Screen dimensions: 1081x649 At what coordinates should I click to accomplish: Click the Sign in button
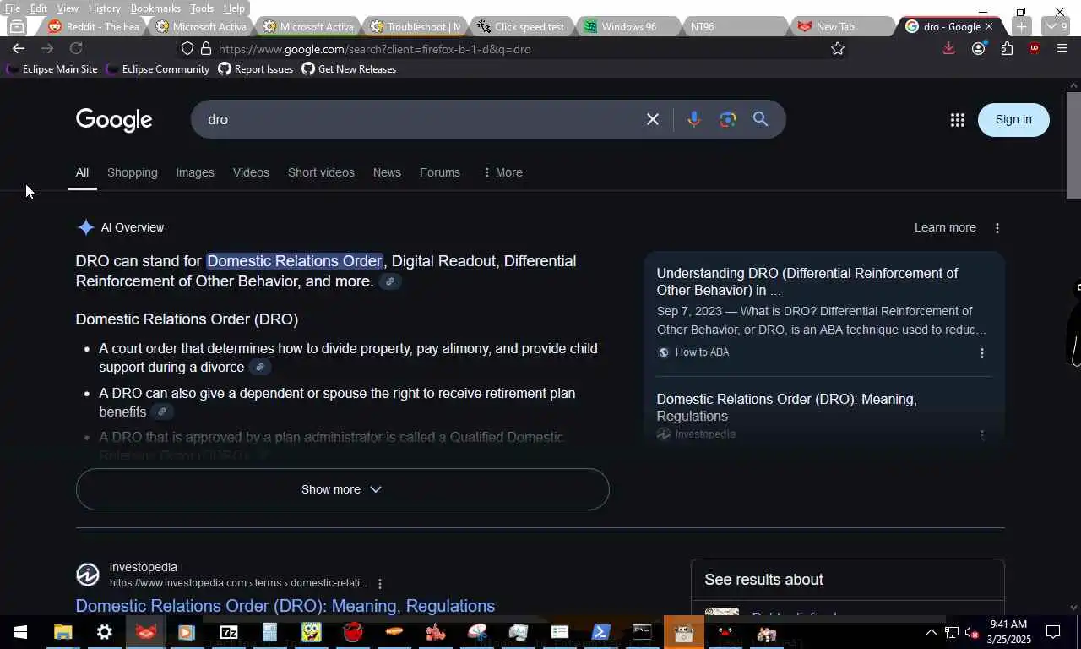pos(1013,119)
